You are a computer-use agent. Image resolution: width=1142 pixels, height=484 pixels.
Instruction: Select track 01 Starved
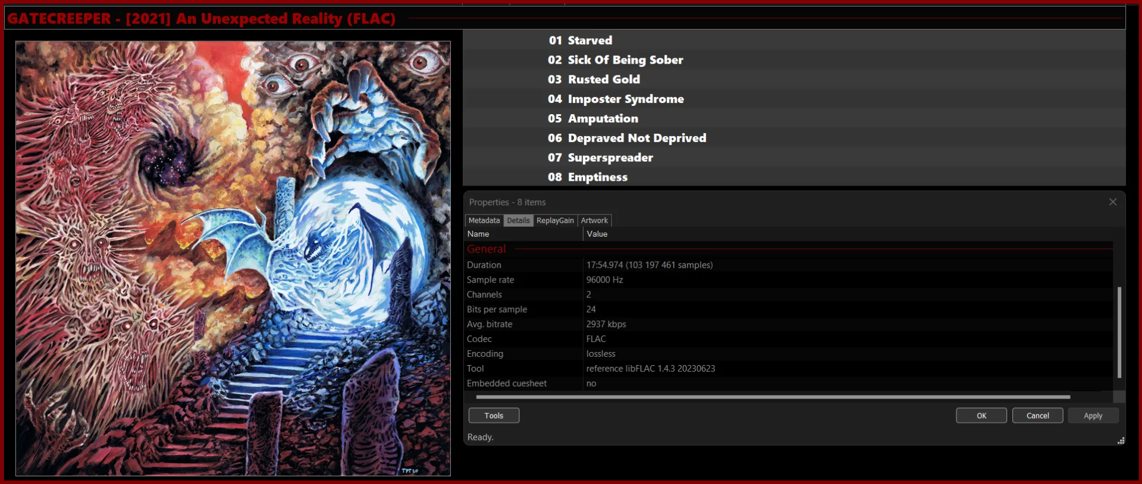pos(794,40)
